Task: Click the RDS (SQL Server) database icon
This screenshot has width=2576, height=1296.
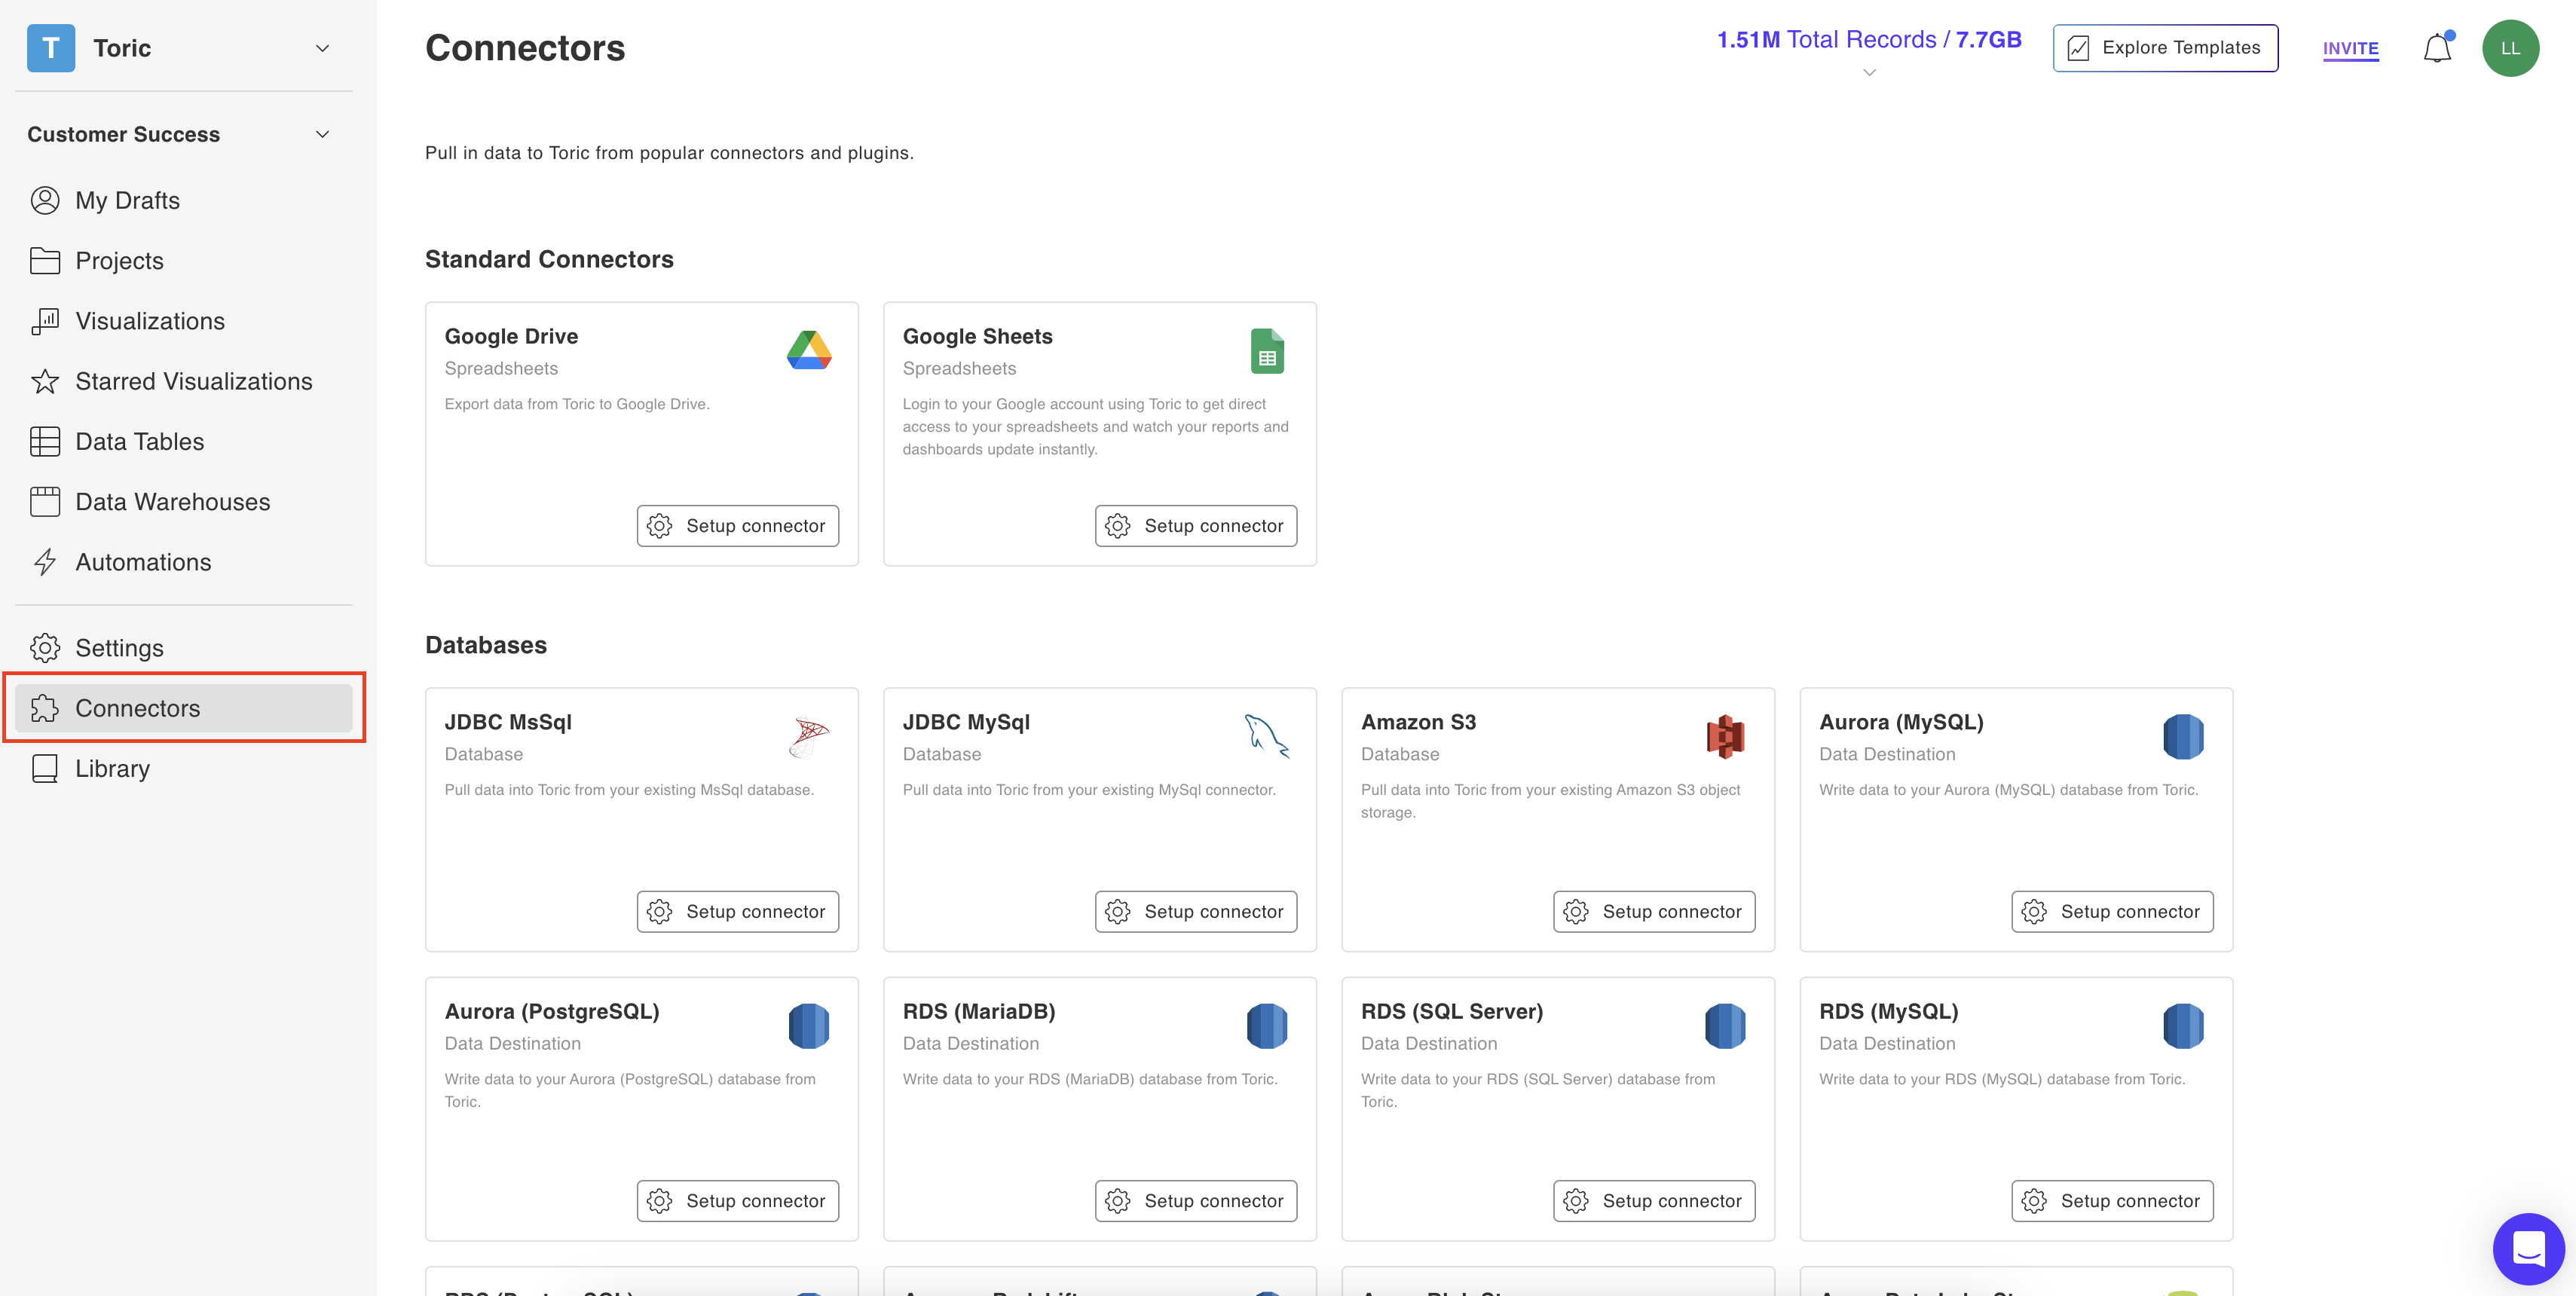Action: click(1725, 1026)
